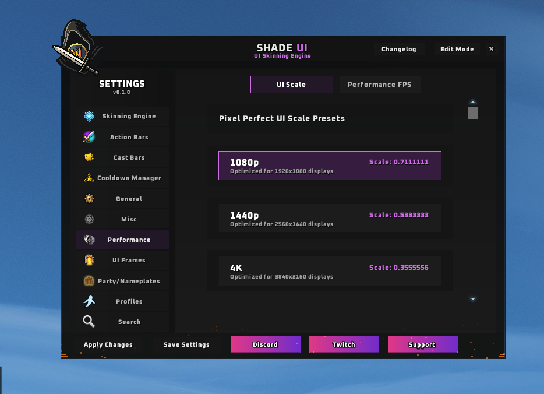Select the Performance label in sidebar
This screenshot has height=394, width=544.
[x=129, y=240]
